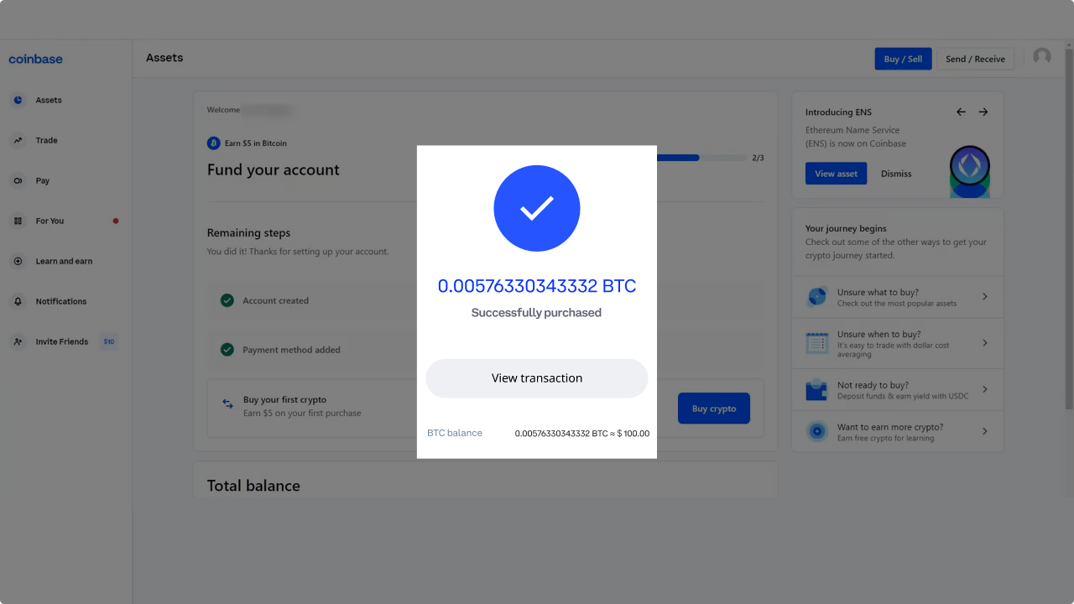1074x604 pixels.
Task: Click the purchased 0.00576330343332 BTC amount
Action: 537,286
